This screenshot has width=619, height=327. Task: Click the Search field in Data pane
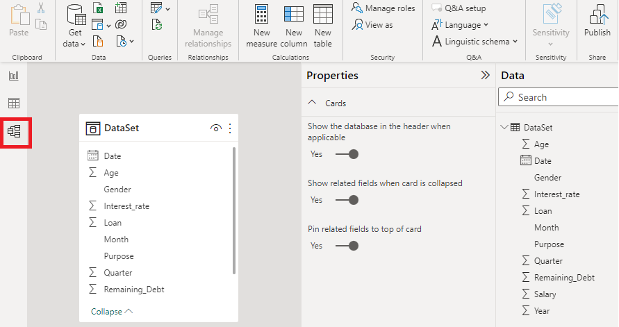(x=563, y=97)
